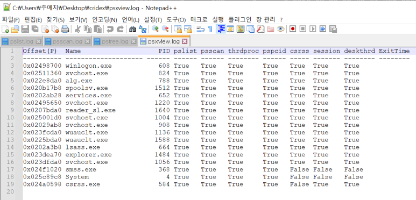The image size is (416, 200).
Task: Click 'explorer.exe' in line 15
Action: (89, 155)
